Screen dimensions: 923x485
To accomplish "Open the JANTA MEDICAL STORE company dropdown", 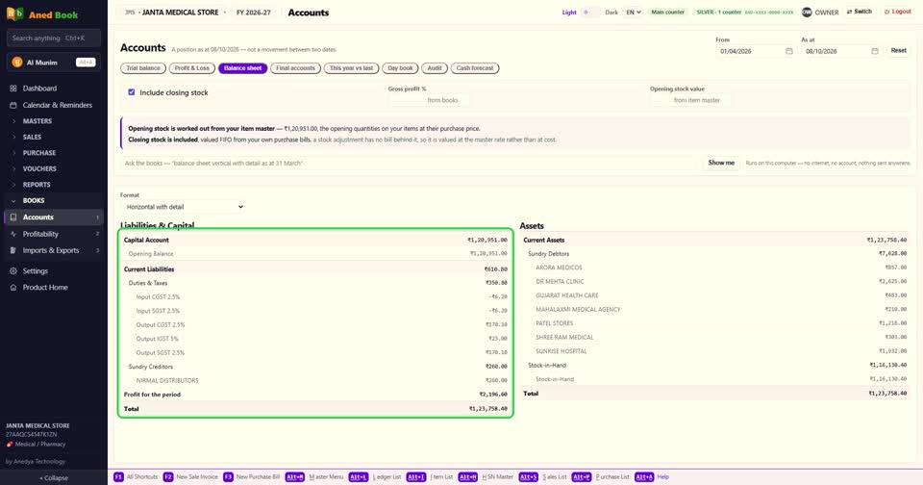I will 175,13.
